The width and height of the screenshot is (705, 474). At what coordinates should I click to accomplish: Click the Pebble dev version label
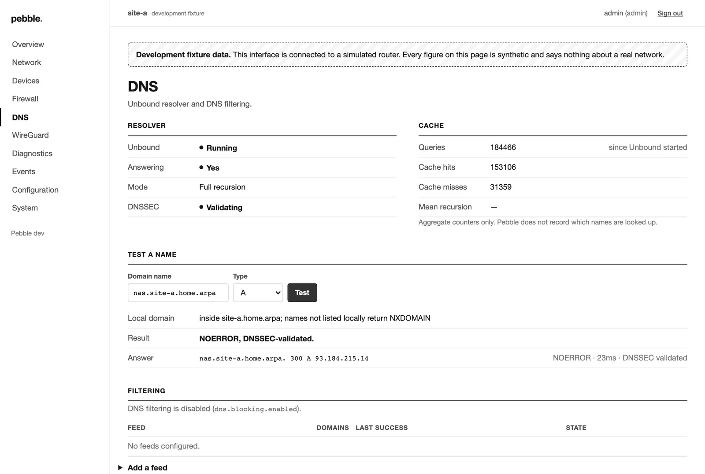[28, 233]
